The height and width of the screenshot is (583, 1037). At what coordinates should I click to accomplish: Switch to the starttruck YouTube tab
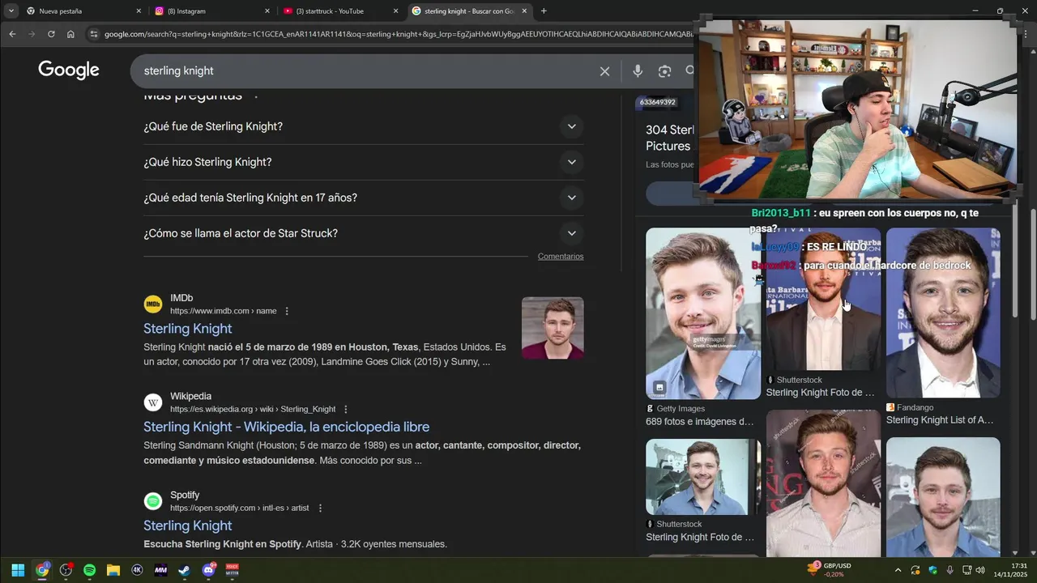pos(340,11)
